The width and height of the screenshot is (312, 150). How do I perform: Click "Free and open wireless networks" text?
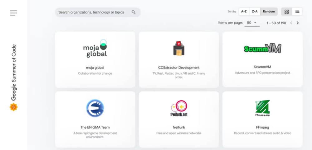click(179, 133)
